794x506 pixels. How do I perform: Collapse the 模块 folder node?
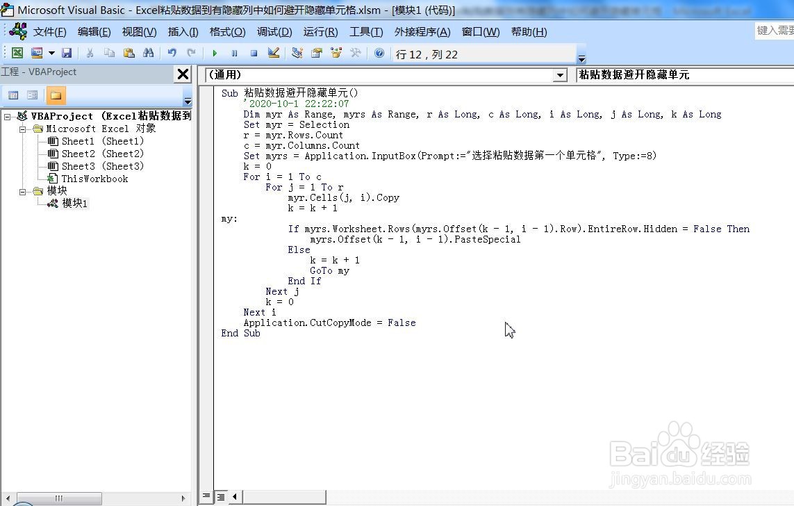(x=23, y=191)
